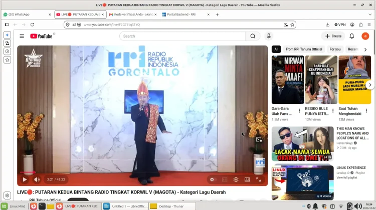Screen dimensions: 376x210
Task: Advance the shorts shelf with the next arrow
Action: [x=370, y=84]
